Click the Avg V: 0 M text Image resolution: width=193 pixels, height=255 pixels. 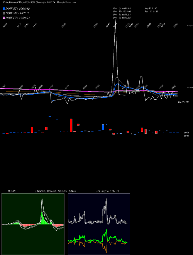point(151,8)
